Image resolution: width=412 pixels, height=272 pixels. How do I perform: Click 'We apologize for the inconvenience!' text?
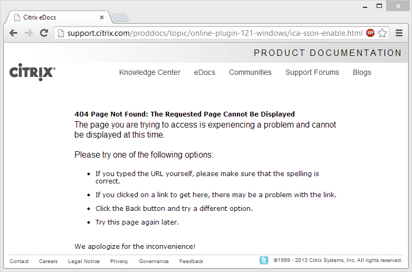coord(135,246)
